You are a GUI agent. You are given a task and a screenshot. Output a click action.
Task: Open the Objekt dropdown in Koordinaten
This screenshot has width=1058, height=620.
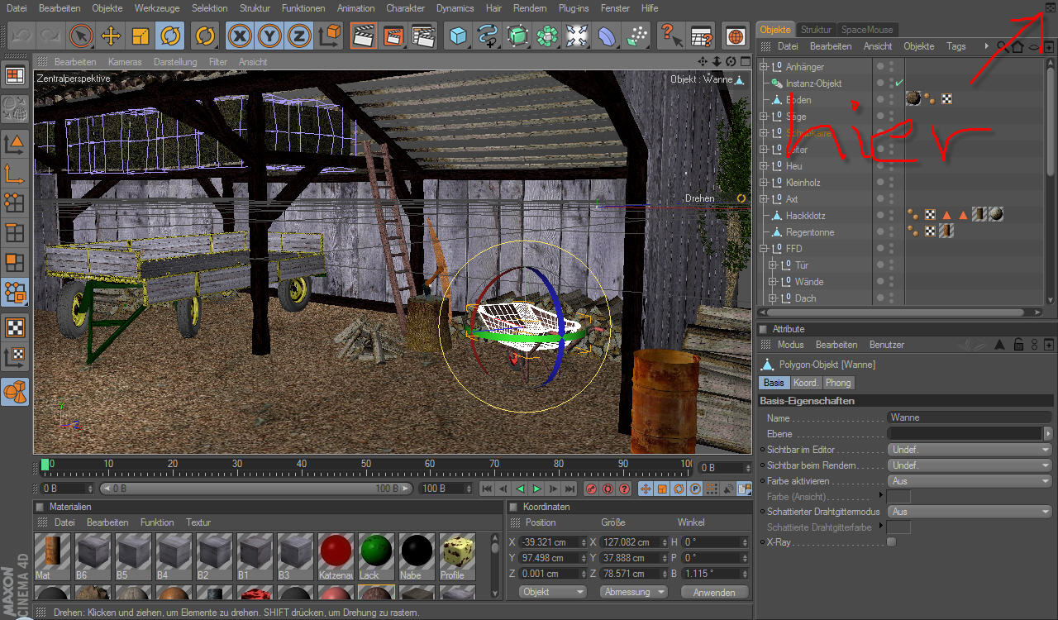553,592
